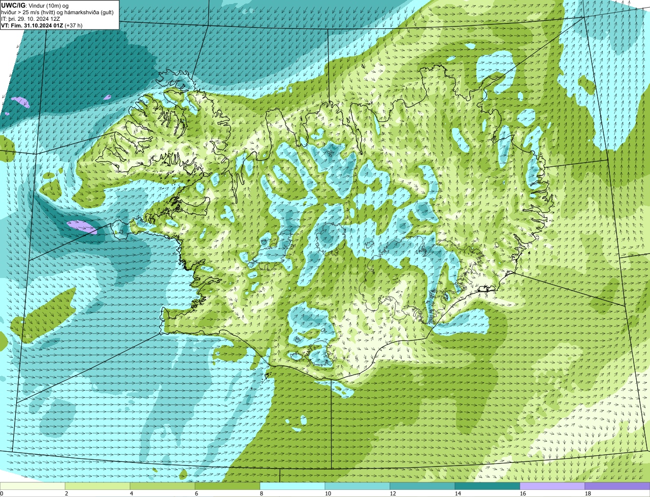Image resolution: width=650 pixels, height=497 pixels.
Task: Click the '(+37 h)' forecast offset
Action: coord(74,25)
